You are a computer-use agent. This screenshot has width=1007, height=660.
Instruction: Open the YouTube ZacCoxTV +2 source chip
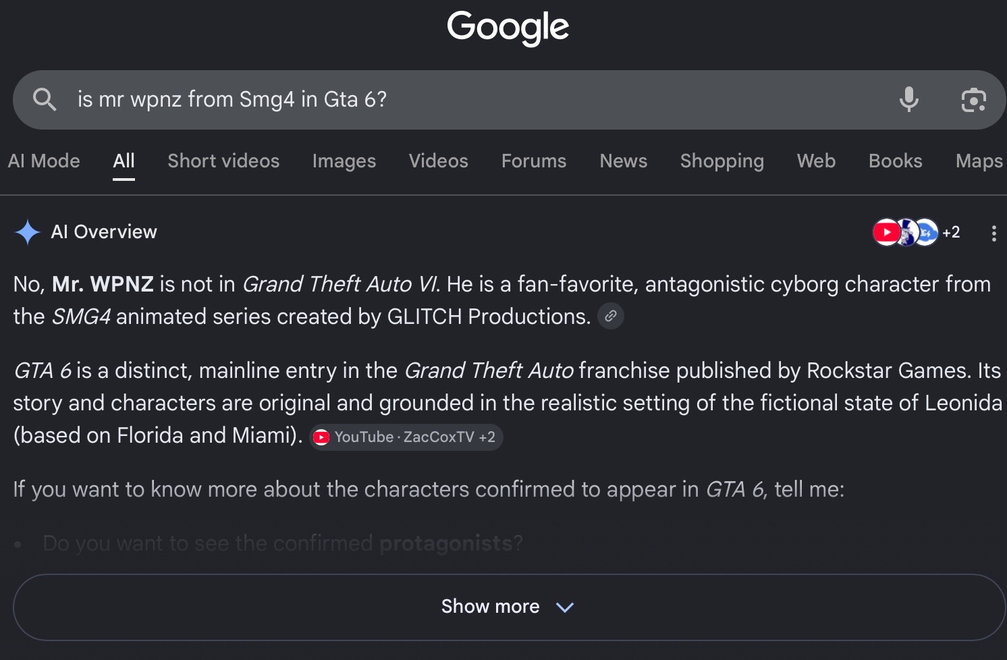406,437
